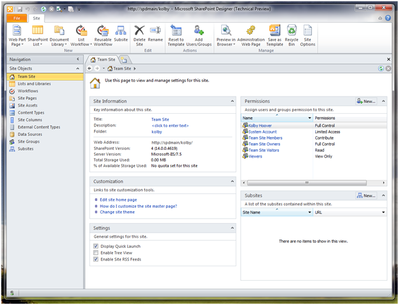Viewport: 399px width, 305px height.
Task: Open the Name column dropdown in Permissions
Action: click(x=309, y=118)
